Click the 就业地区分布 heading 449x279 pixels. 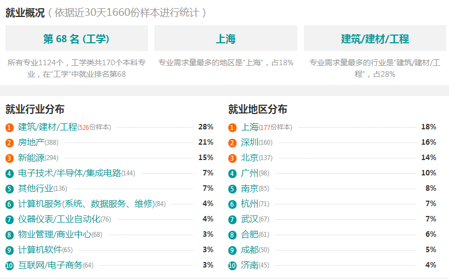258,109
